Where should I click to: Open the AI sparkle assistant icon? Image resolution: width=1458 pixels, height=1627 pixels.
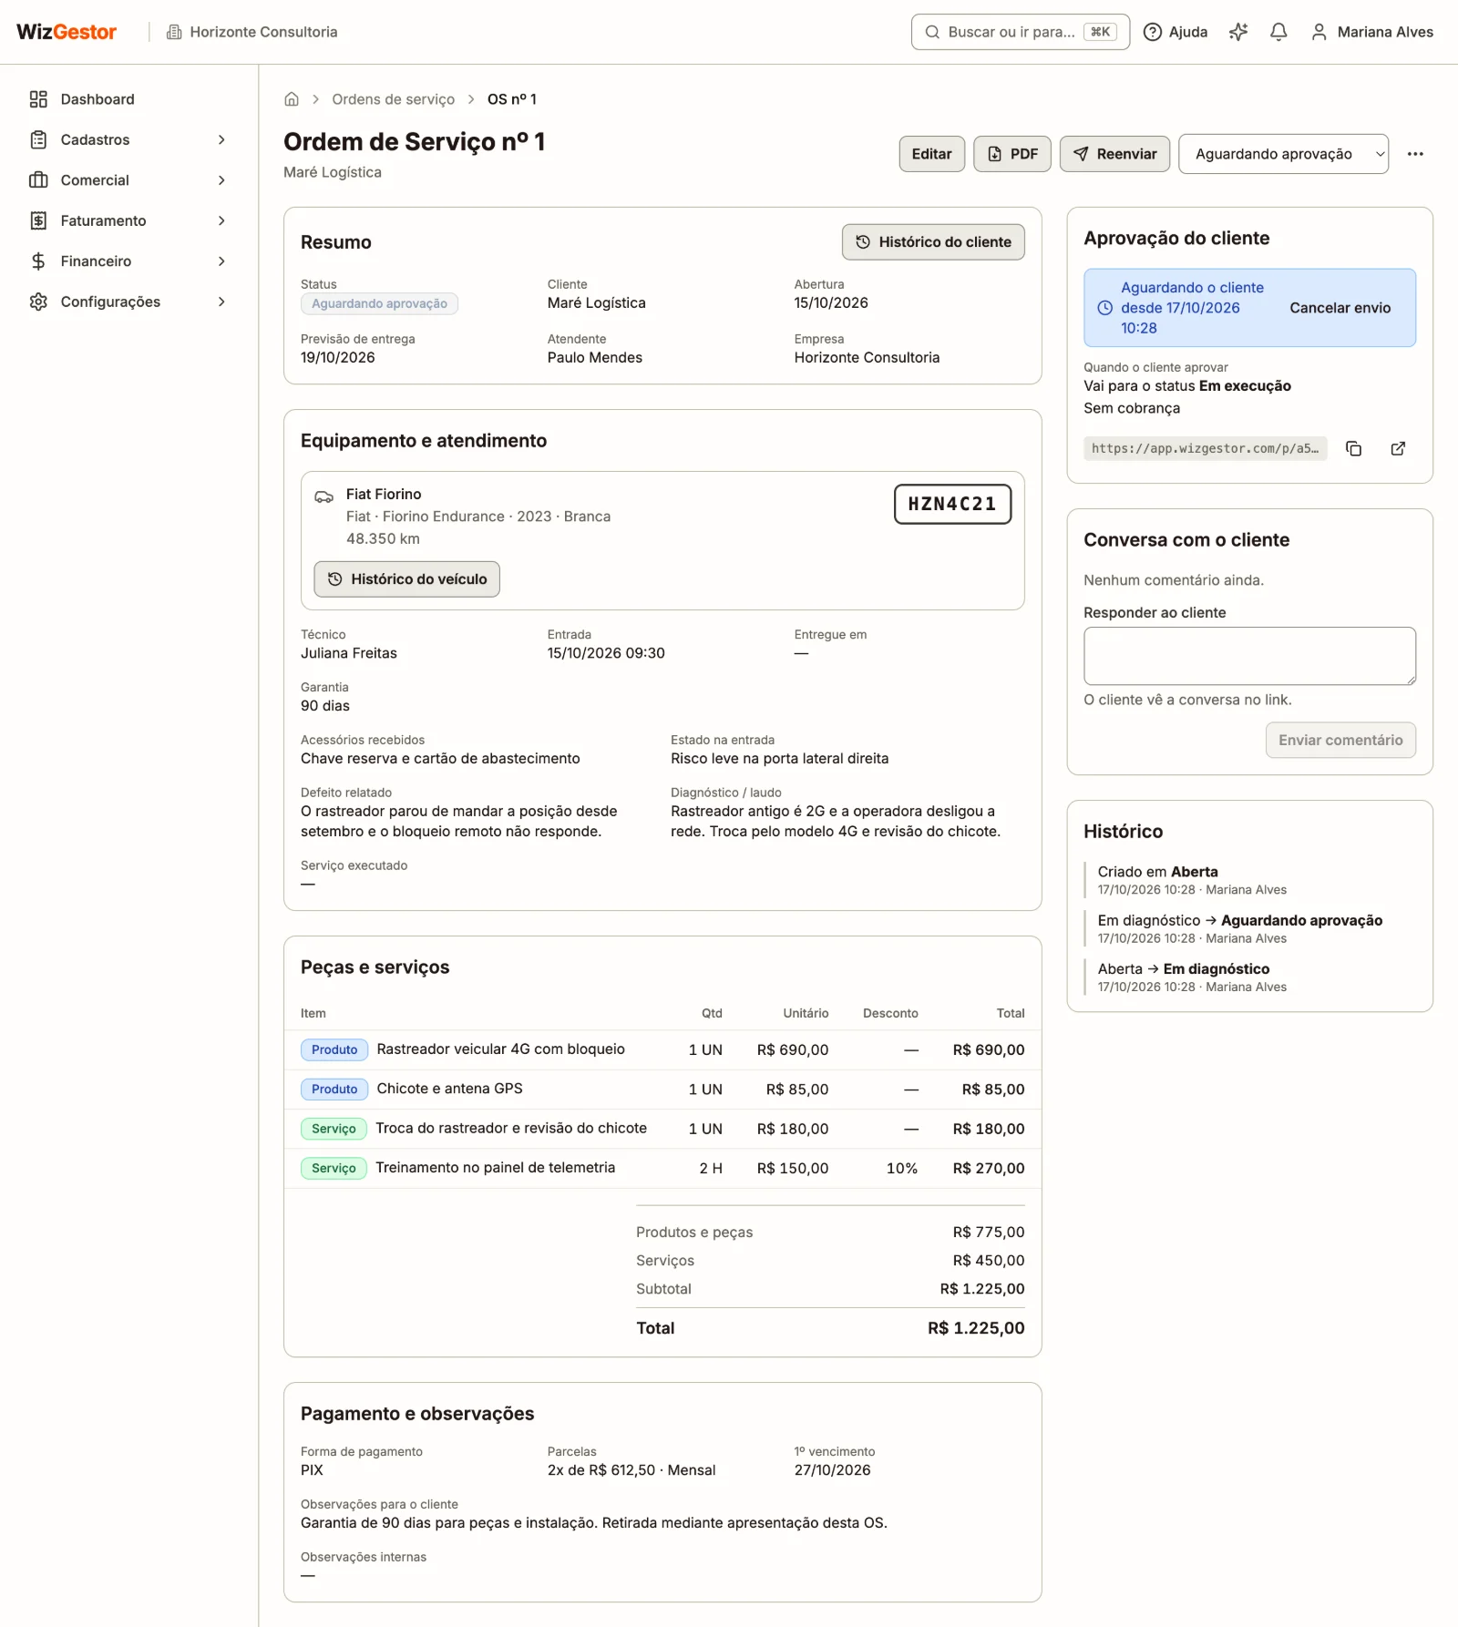click(x=1238, y=32)
